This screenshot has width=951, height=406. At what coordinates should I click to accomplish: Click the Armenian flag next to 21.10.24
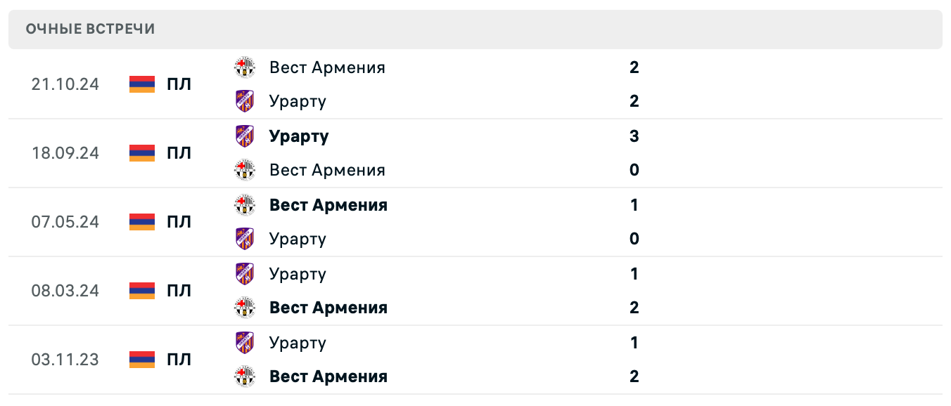tap(142, 84)
